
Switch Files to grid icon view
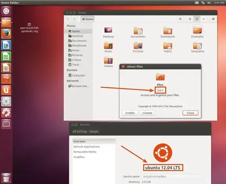[197, 19]
